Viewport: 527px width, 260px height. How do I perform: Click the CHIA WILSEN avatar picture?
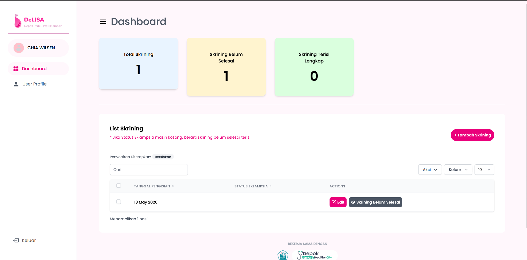pyautogui.click(x=19, y=48)
